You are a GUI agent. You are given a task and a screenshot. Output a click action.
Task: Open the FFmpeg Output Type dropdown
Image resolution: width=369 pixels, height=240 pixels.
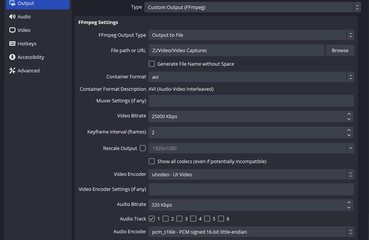point(251,35)
